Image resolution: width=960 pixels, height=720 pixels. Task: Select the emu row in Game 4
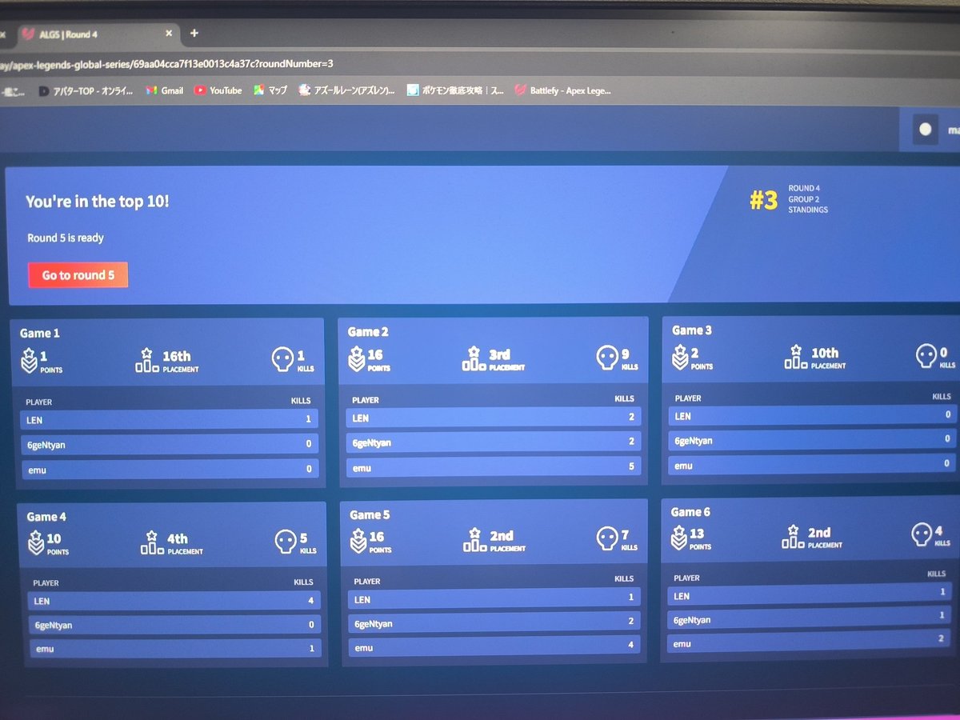coord(174,649)
